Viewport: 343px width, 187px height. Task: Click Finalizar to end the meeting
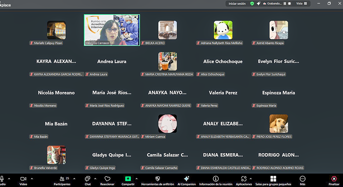(x=334, y=179)
